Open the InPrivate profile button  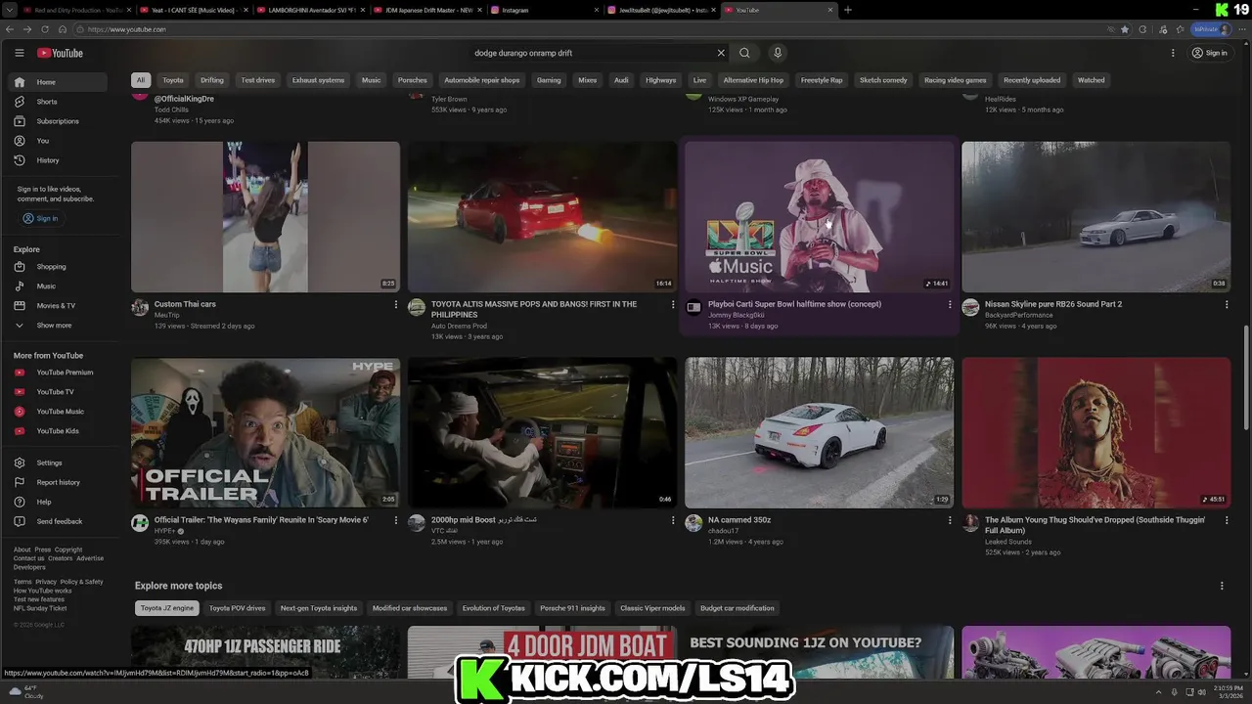tap(1212, 29)
